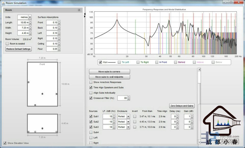This screenshot has width=245, height=148.
Task: Collapse the Room panel with double chevron
Action: [79, 10]
